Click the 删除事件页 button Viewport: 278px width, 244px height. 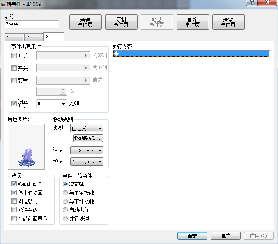pos(193,22)
